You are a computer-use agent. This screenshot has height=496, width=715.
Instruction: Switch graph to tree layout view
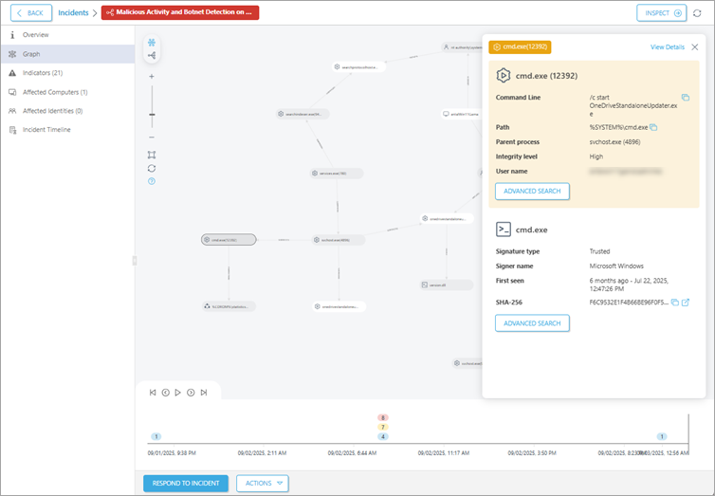pos(152,56)
